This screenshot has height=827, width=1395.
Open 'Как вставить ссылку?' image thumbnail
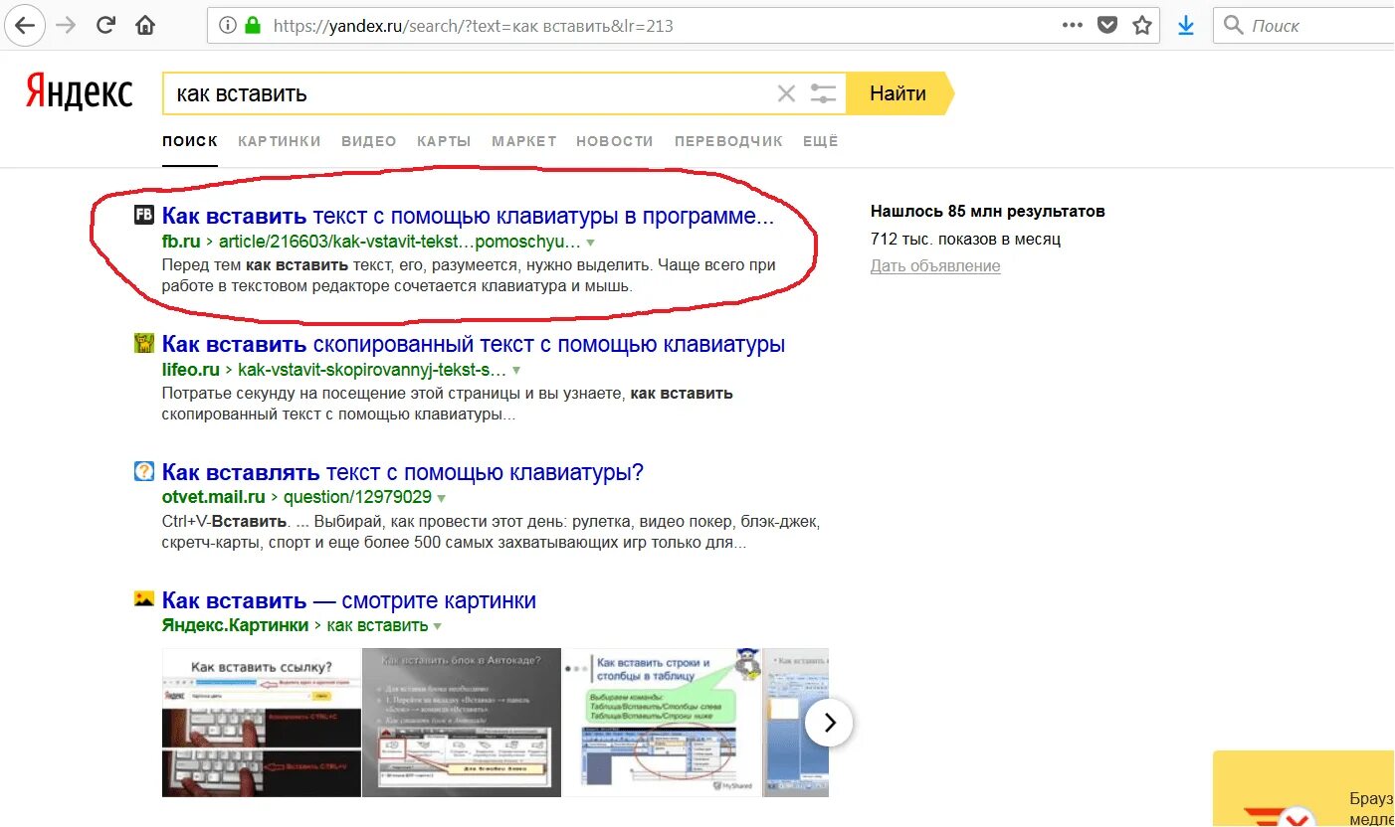click(262, 723)
